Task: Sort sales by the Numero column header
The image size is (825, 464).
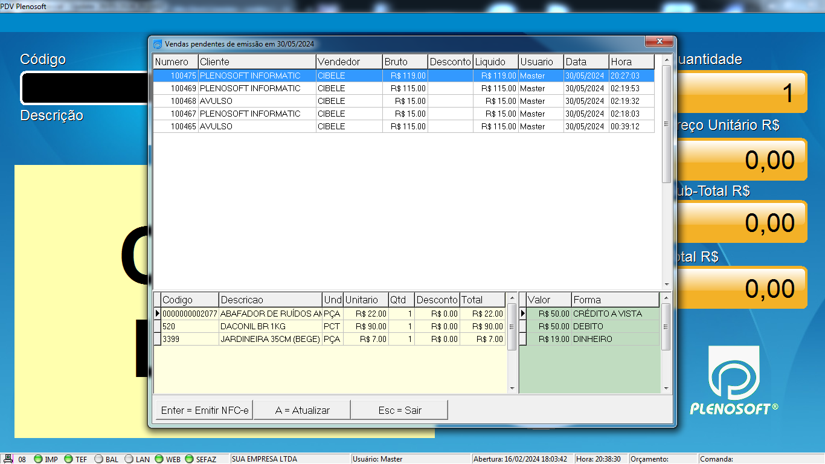Action: [x=176, y=62]
